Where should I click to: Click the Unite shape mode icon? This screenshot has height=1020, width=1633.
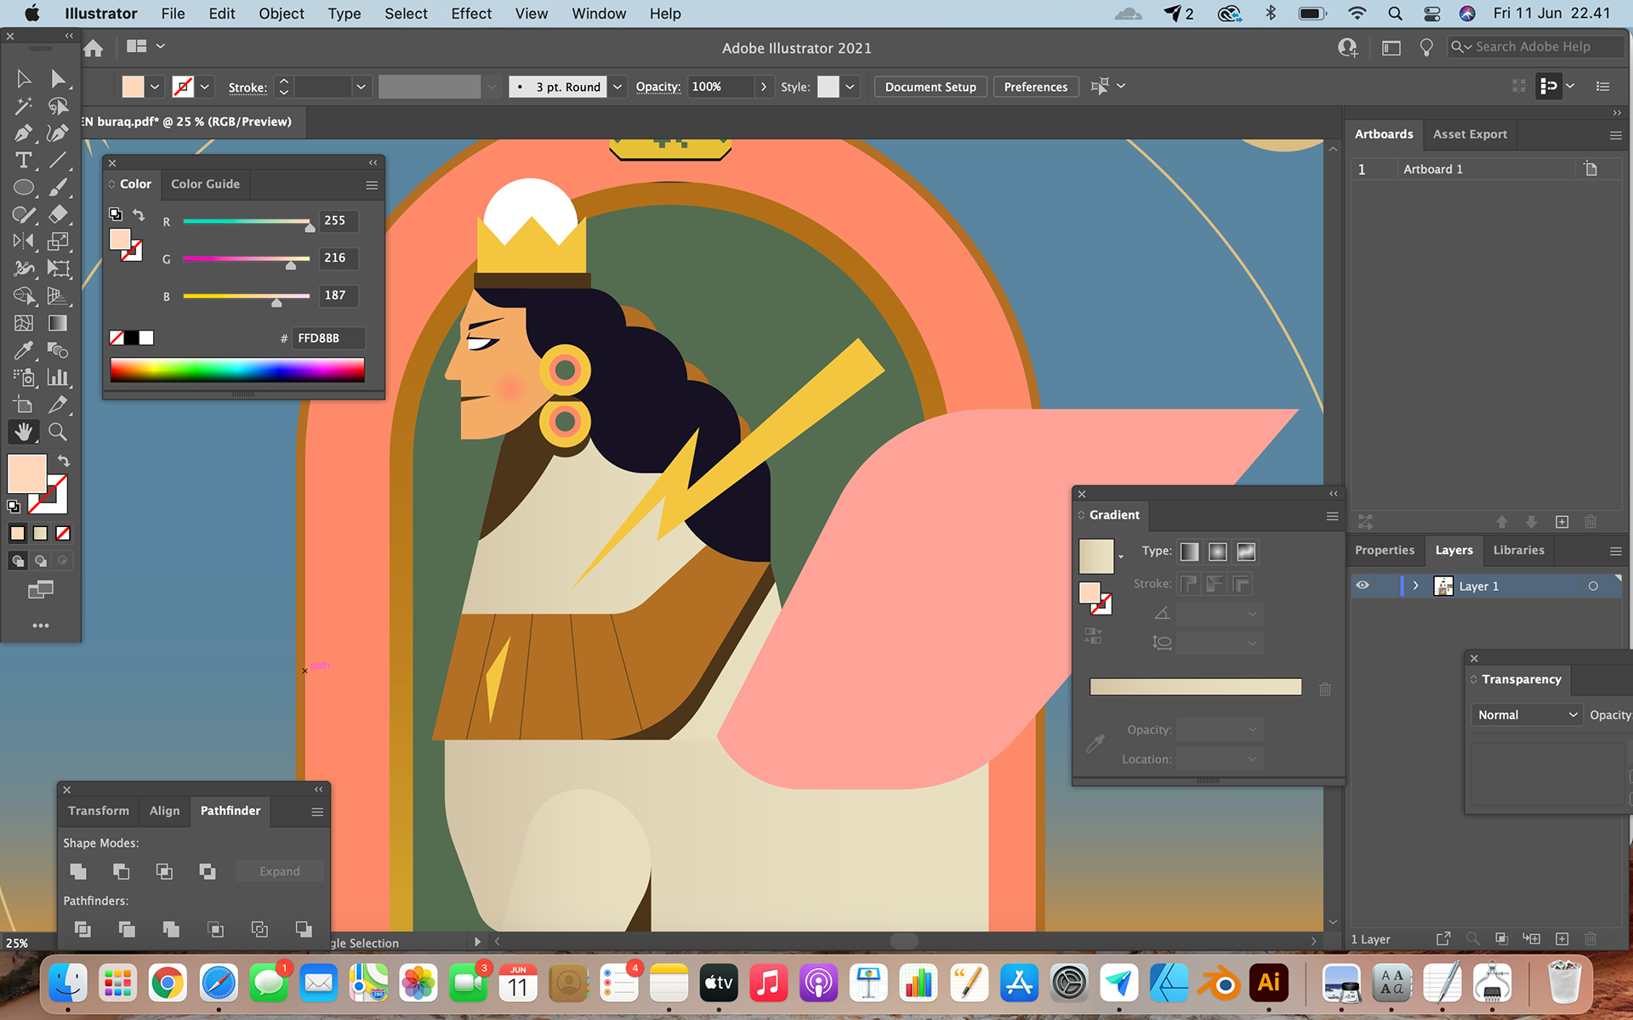point(78,871)
